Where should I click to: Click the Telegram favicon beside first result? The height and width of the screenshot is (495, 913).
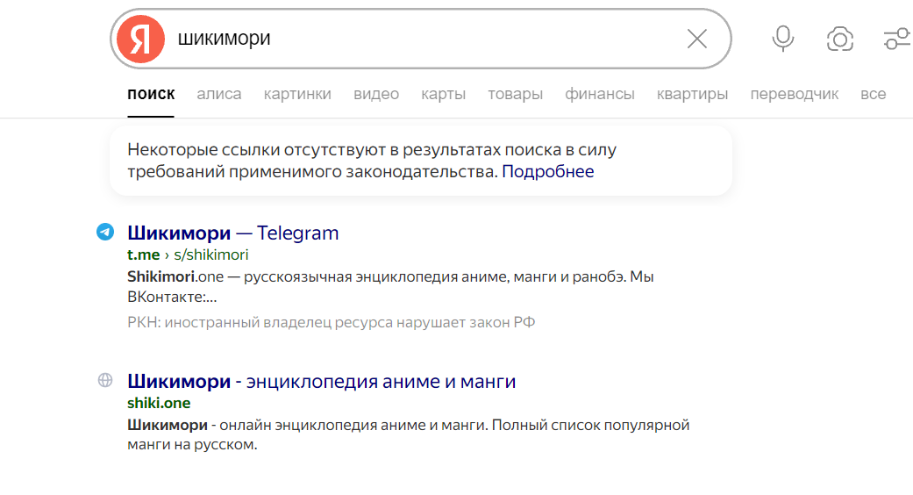pos(105,233)
